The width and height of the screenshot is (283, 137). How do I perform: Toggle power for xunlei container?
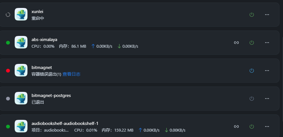[251, 15]
